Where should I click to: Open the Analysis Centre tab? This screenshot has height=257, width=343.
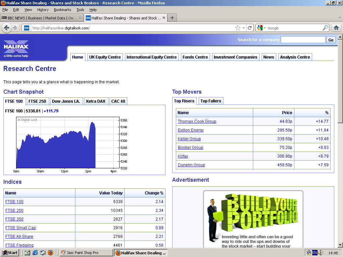point(295,57)
